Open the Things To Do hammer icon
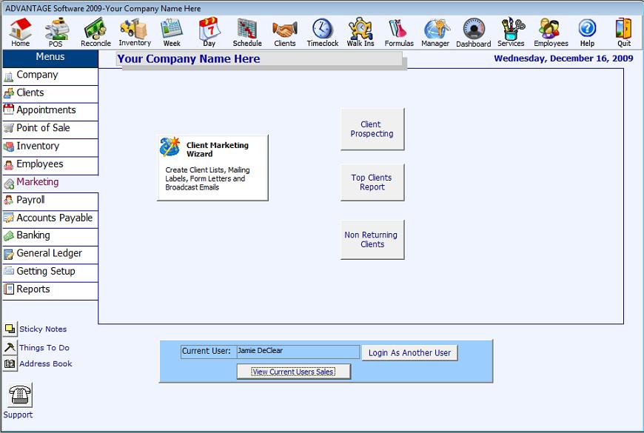Screen dimensions: 644x433 coord(10,348)
